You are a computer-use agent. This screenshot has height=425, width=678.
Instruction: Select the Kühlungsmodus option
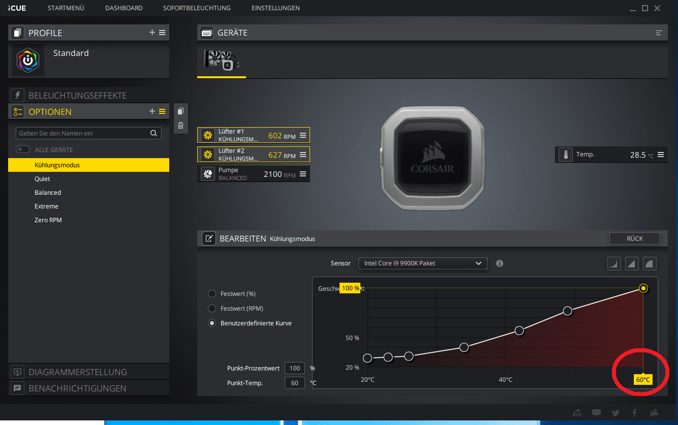[88, 165]
